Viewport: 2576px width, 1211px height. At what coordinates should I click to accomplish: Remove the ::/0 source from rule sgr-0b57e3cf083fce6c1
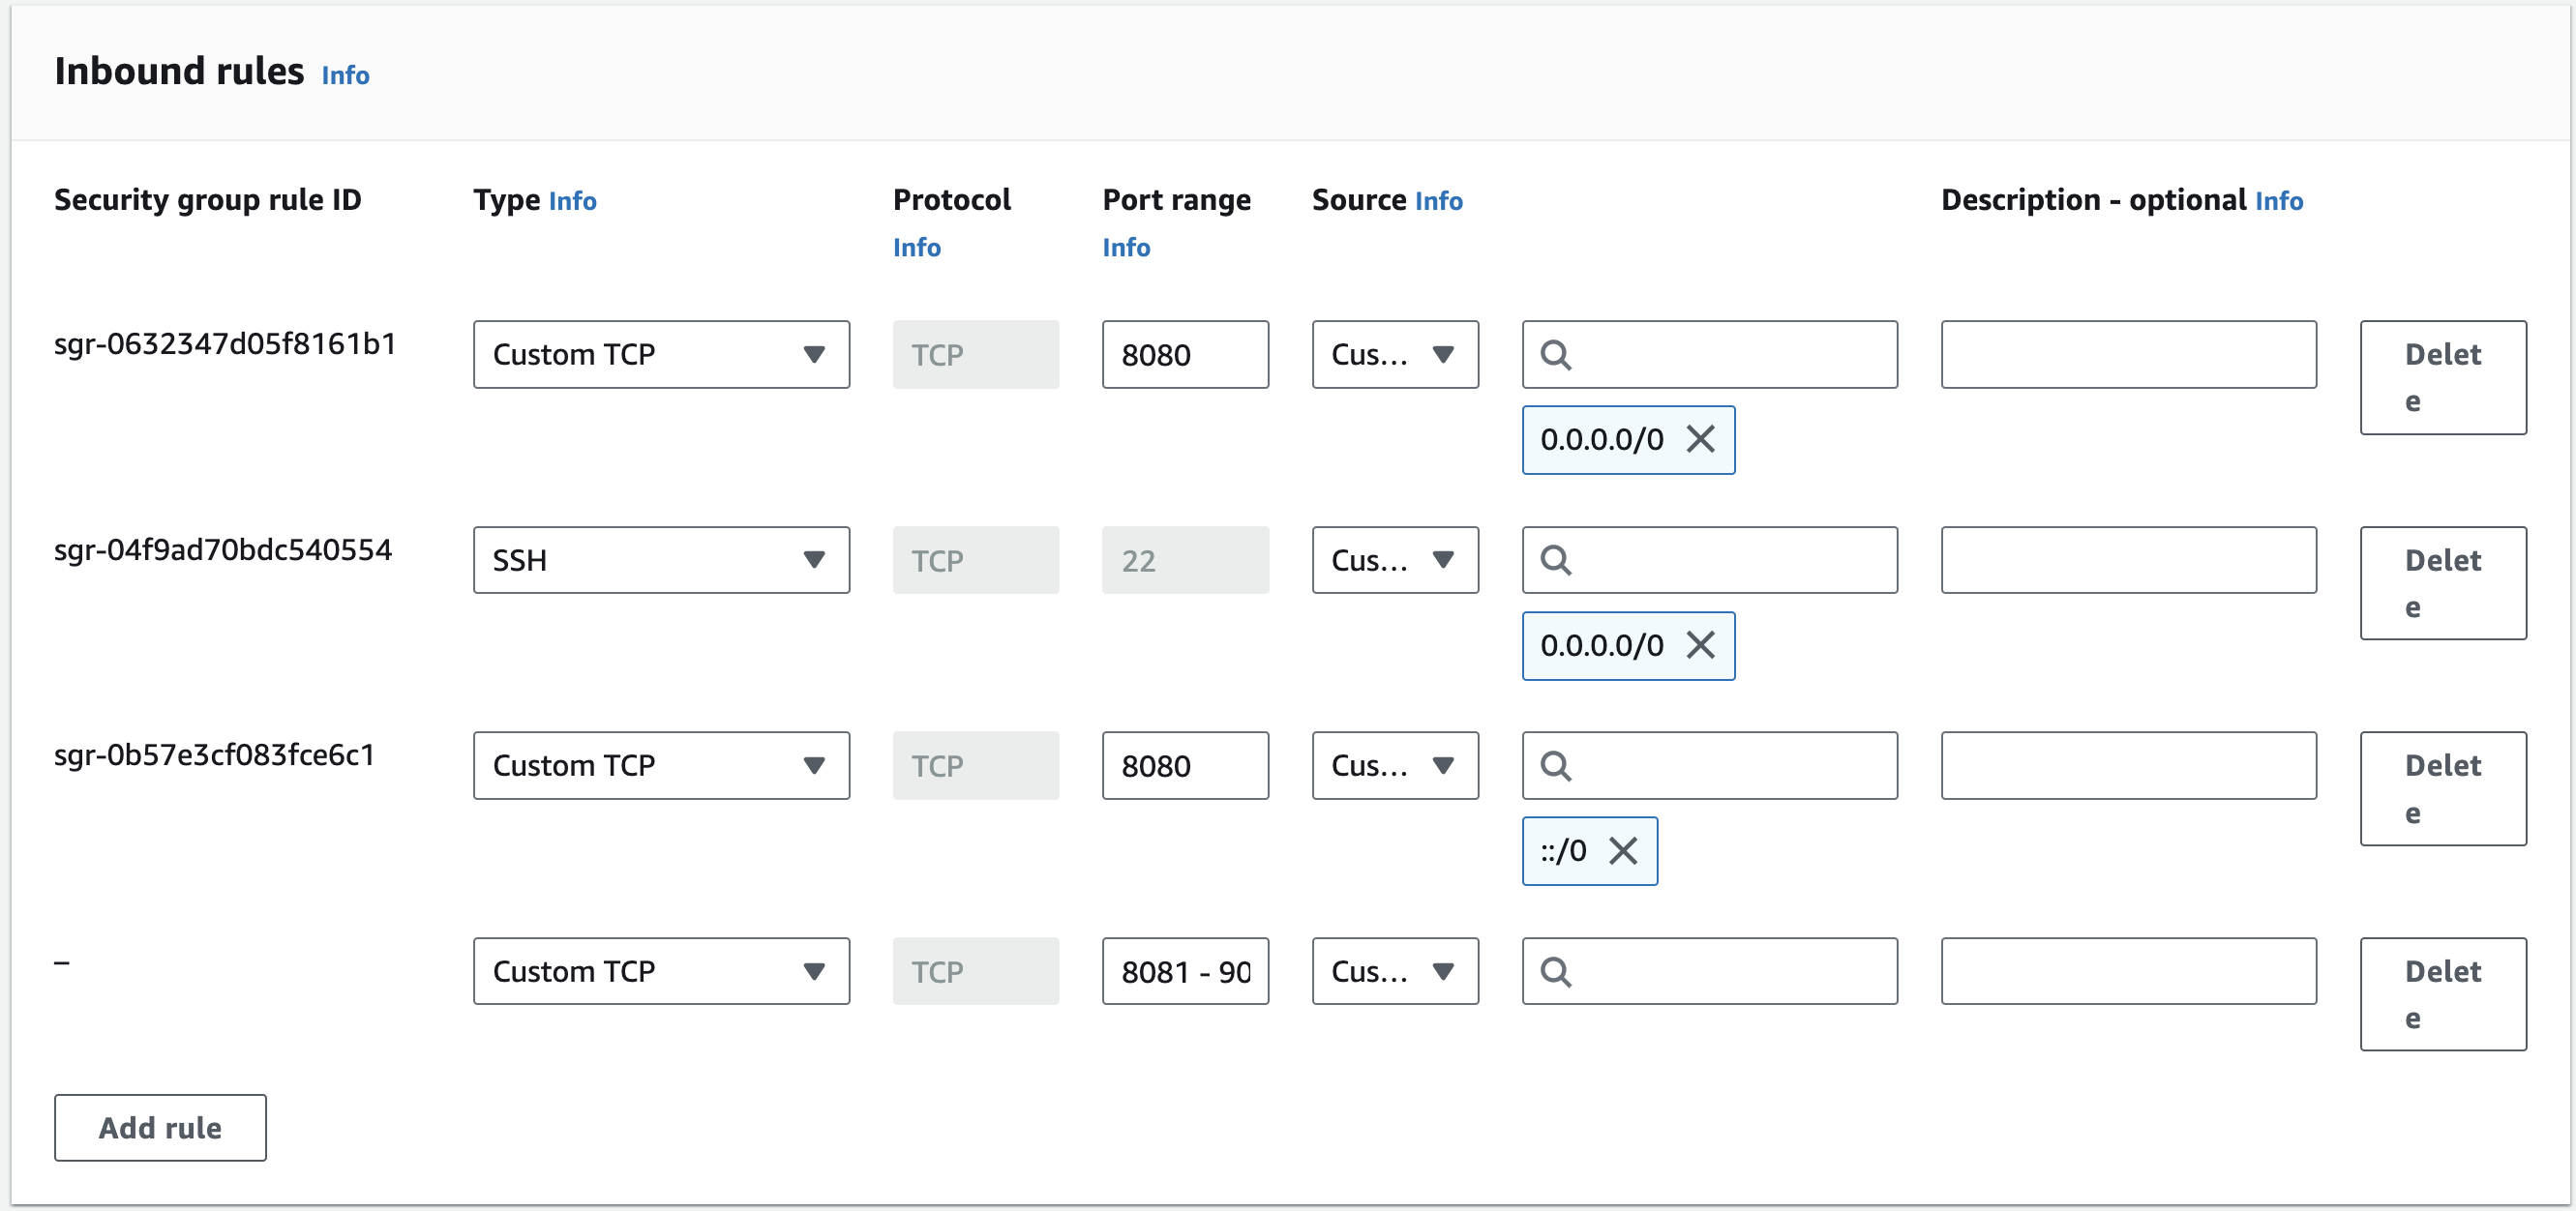[x=1624, y=851]
